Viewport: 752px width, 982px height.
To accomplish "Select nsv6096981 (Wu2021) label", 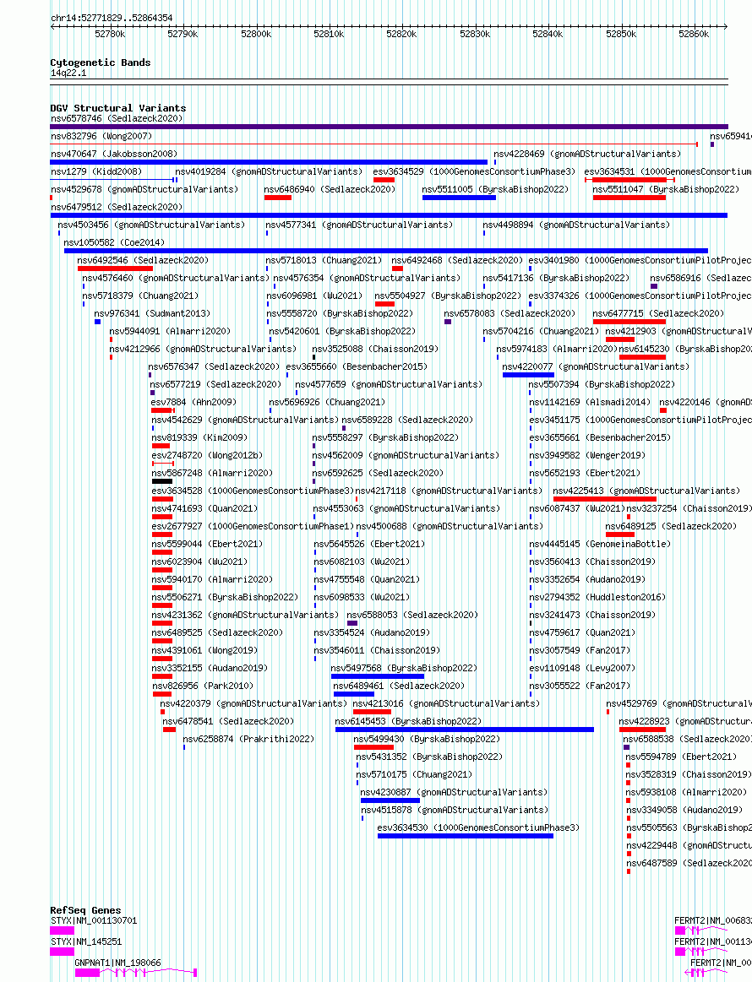I will pyautogui.click(x=314, y=296).
